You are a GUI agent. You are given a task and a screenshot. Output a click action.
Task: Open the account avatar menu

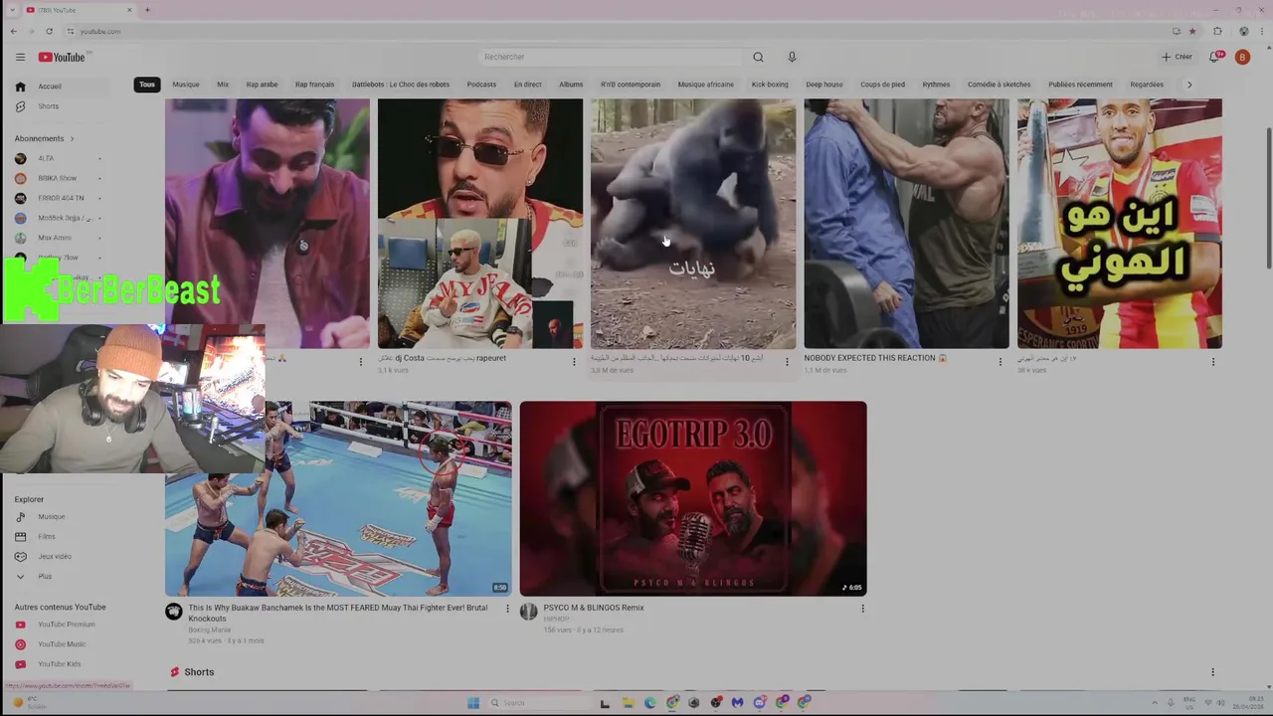1242,57
